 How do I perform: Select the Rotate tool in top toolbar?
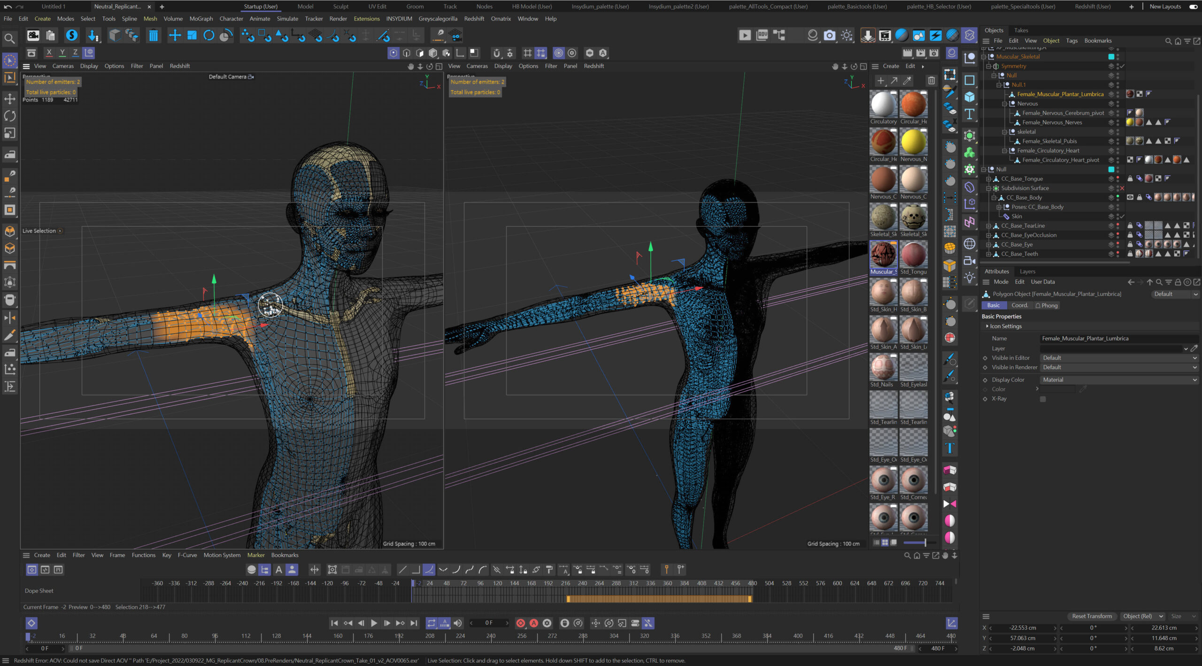[209, 36]
